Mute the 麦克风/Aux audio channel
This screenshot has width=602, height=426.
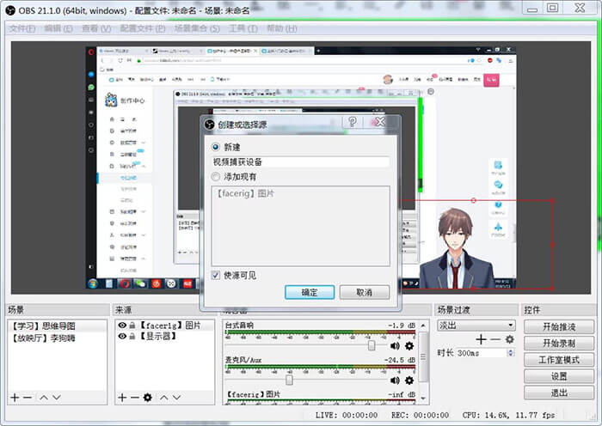click(x=395, y=380)
